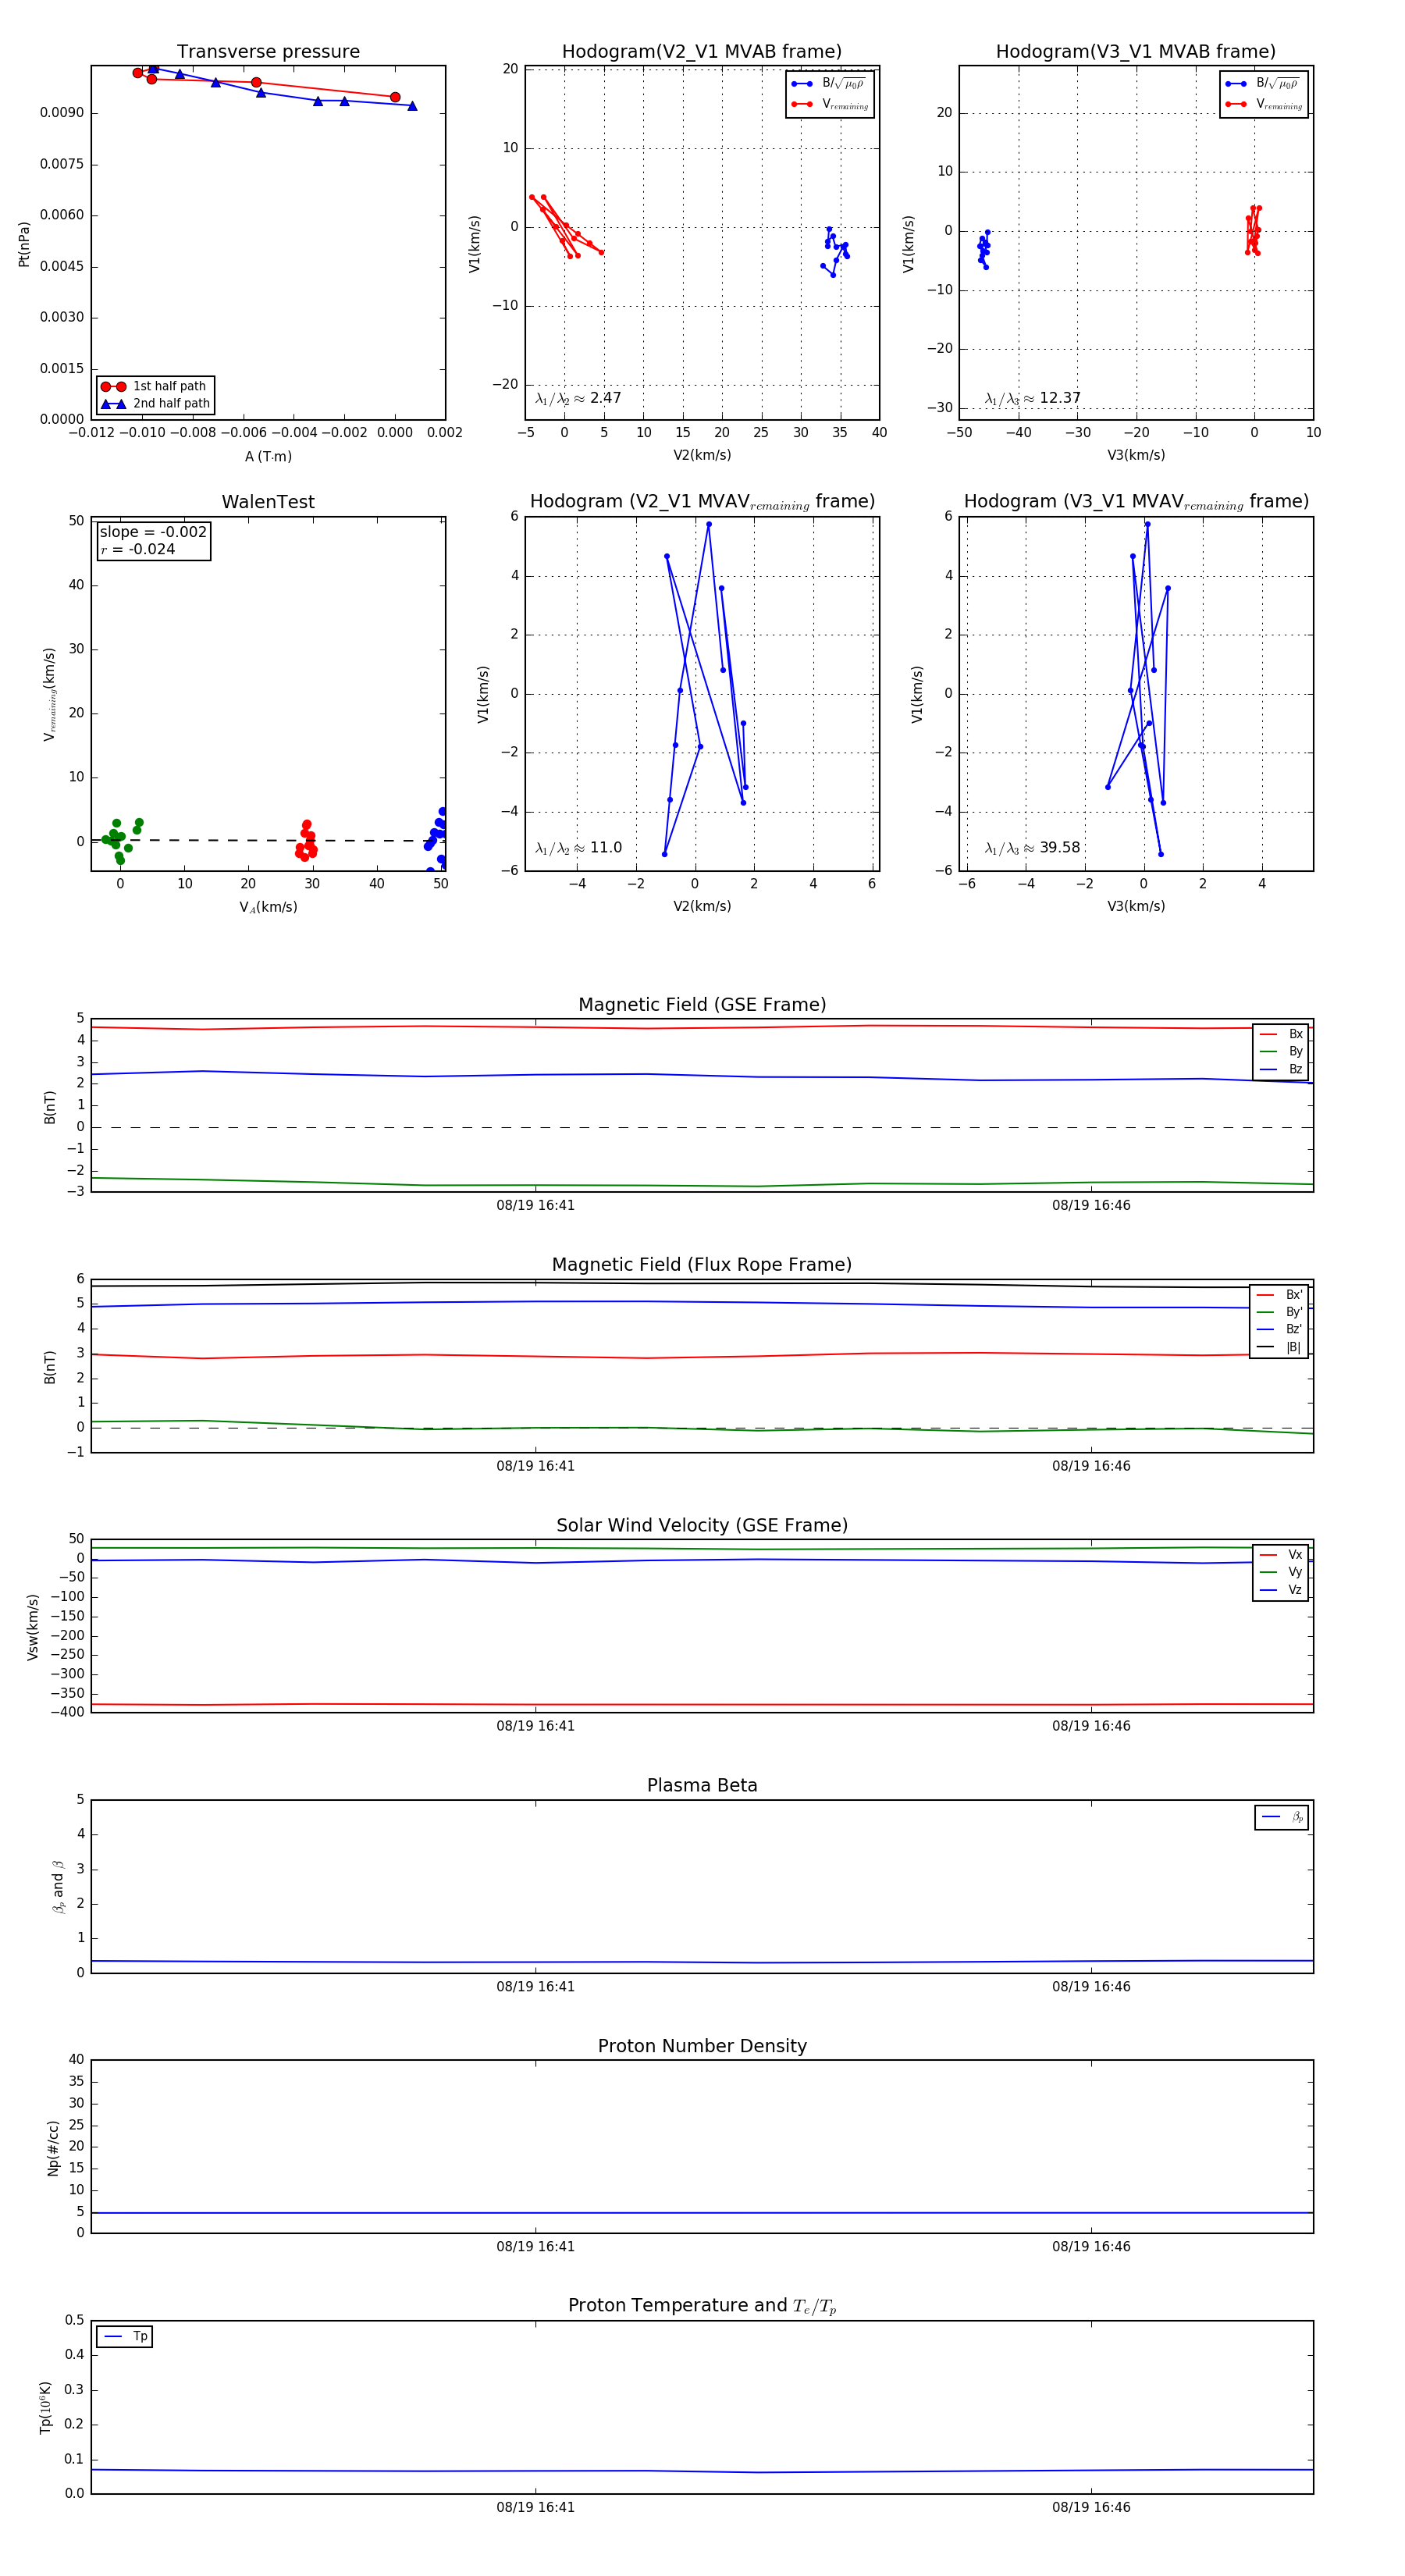The height and width of the screenshot is (2576, 1405).
Task: Click 'Pt(nPa)' y-axis label
Action: coord(24,244)
